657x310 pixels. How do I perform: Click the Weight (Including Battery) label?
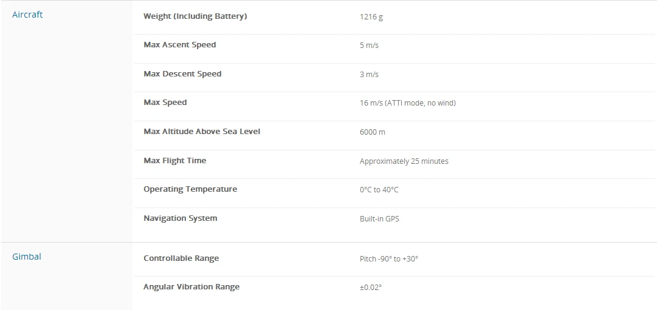point(195,16)
